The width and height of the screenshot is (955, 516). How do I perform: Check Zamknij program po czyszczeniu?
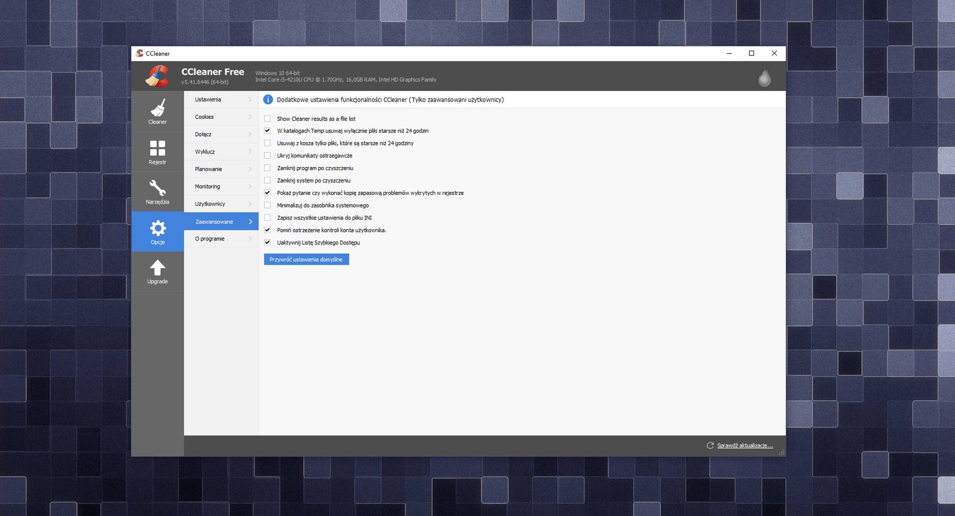pos(268,168)
